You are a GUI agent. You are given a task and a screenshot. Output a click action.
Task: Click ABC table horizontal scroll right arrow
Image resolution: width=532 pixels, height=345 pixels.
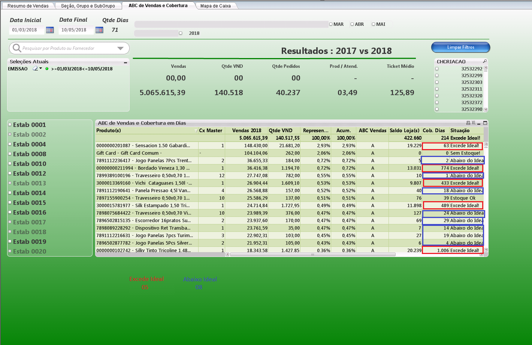click(481, 254)
